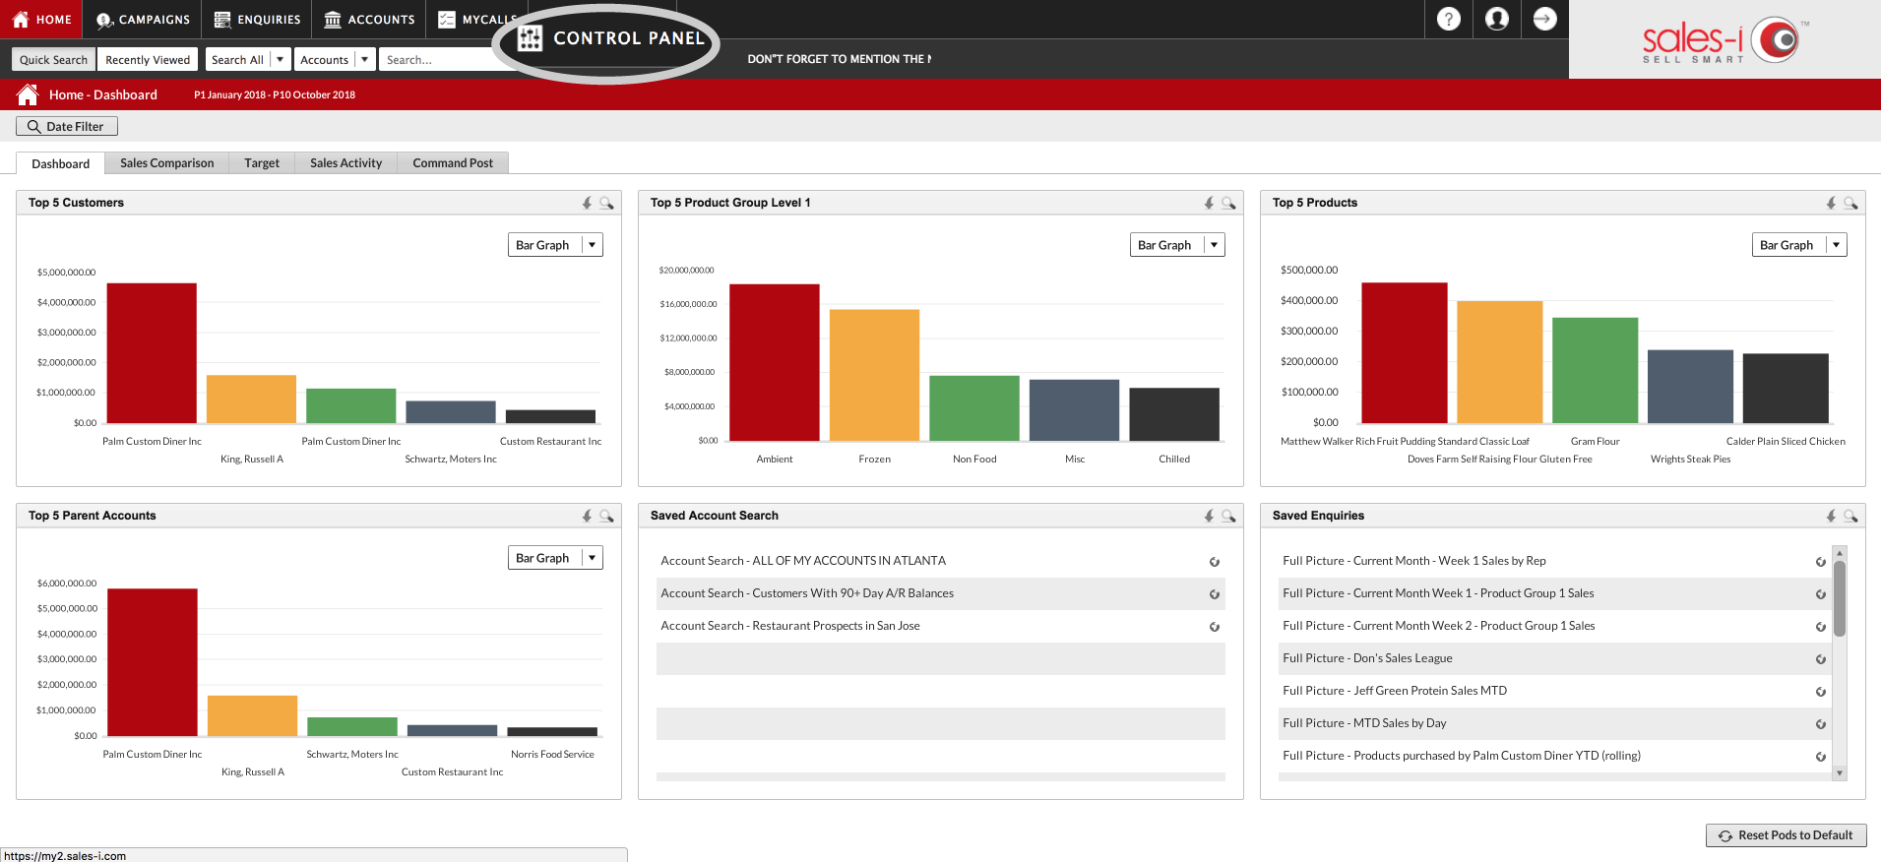The image size is (1881, 862).
Task: Click the orange Frozen bar in product group chart
Action: [x=874, y=375]
